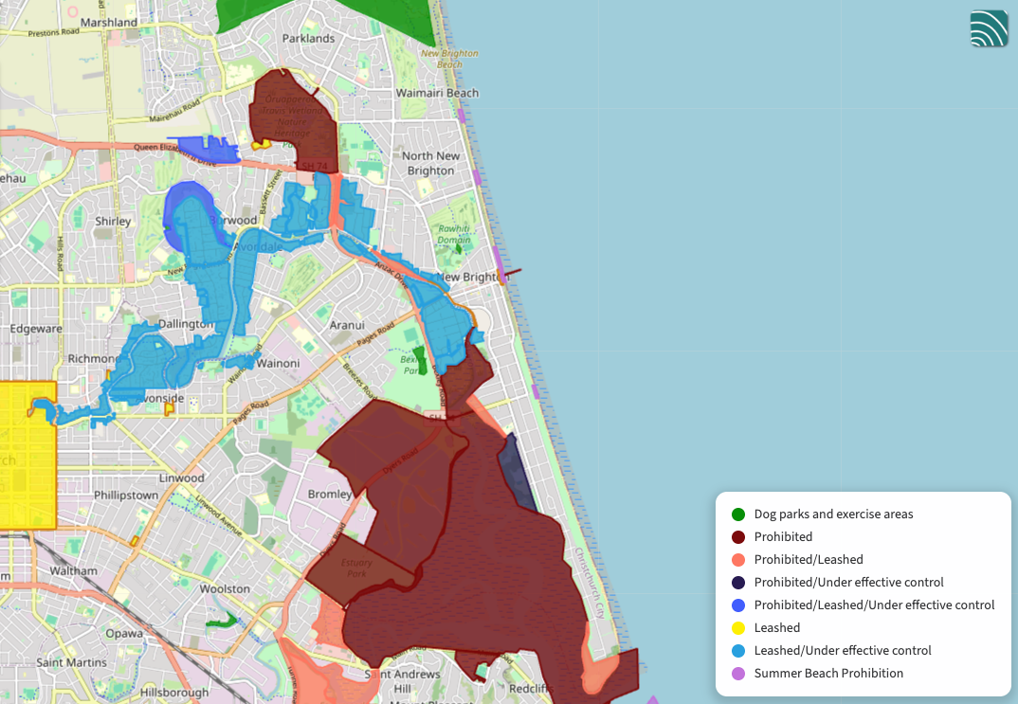Select 'Prohibited/Under effective control' legend label
The height and width of the screenshot is (704, 1018).
tap(848, 582)
